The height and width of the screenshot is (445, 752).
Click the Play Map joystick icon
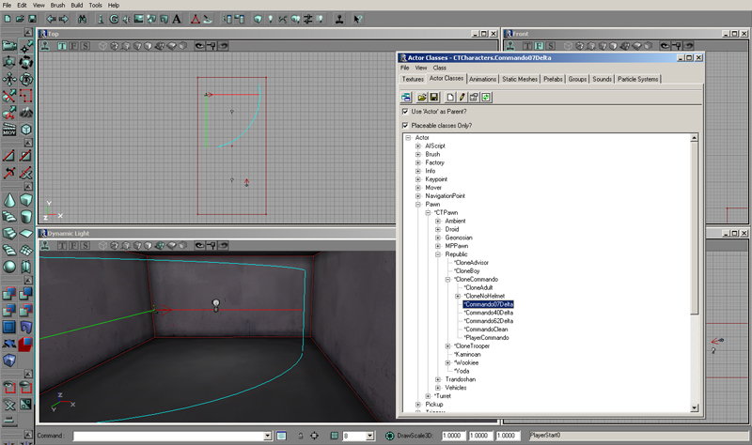pos(339,19)
